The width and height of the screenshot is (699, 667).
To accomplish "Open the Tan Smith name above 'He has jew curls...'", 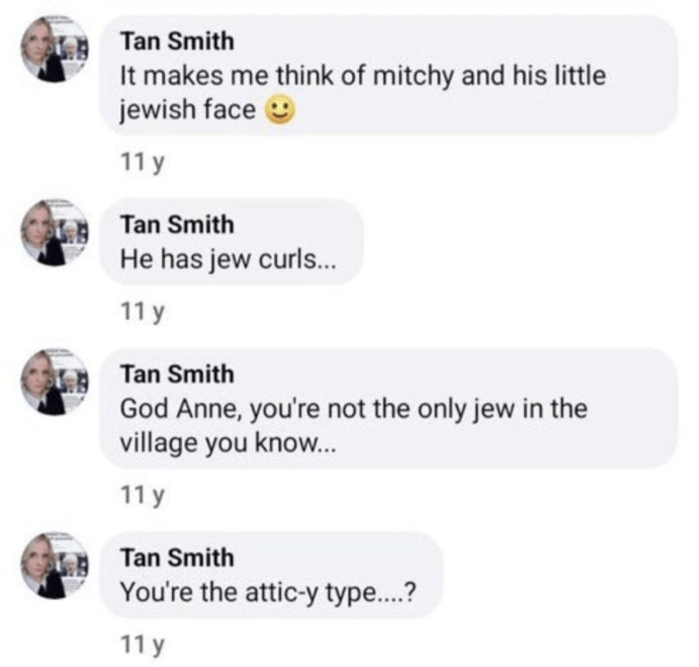I will coord(177,224).
